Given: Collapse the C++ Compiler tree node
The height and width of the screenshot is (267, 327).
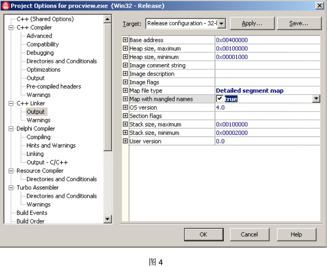Looking at the screenshot, I should coord(11,27).
